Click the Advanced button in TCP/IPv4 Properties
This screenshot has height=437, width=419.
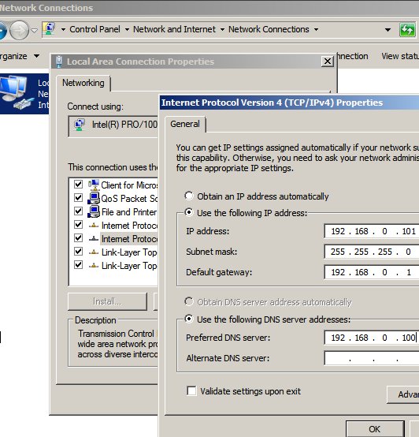coord(403,394)
